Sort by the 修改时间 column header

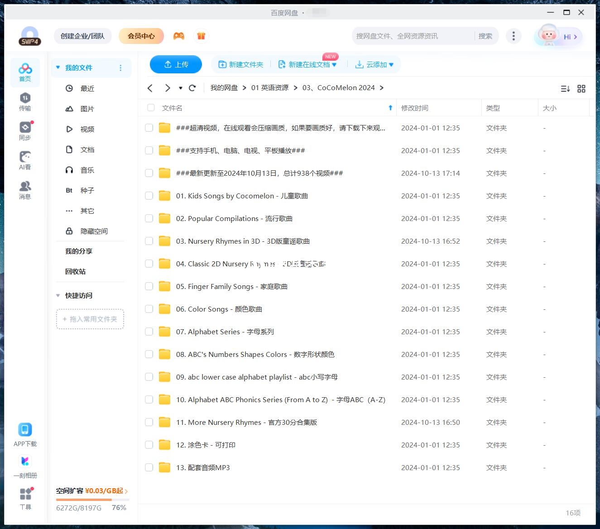(x=415, y=108)
